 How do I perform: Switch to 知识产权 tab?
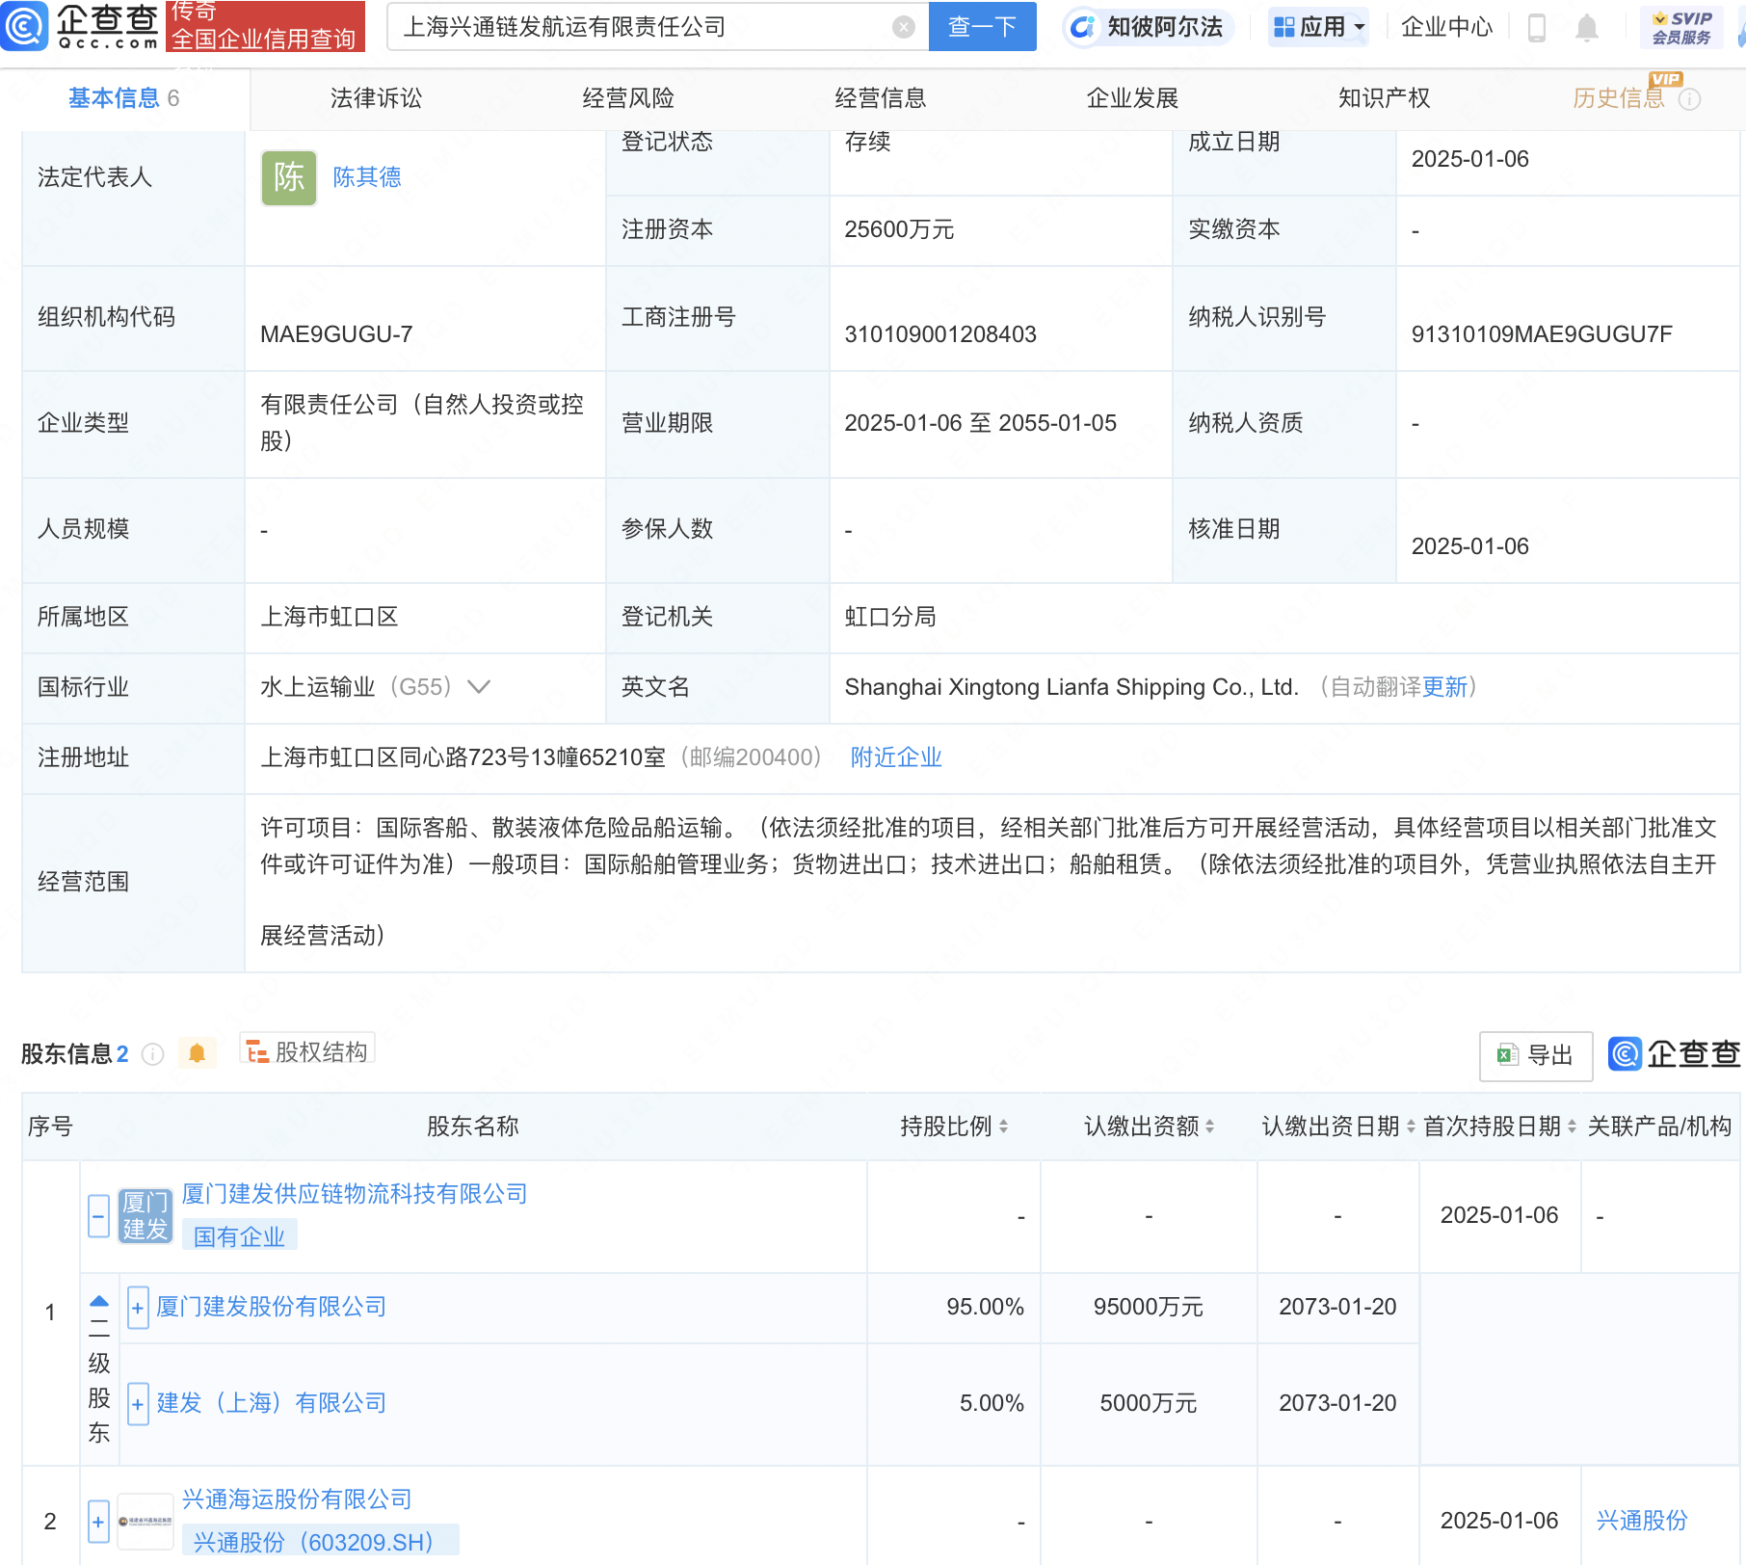tap(1384, 98)
